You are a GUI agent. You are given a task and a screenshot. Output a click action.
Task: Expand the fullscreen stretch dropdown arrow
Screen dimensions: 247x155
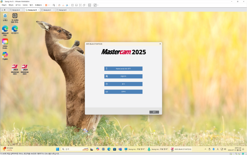(x=98, y=5)
